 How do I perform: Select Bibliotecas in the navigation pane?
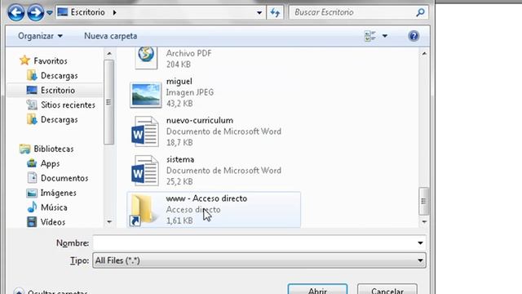coord(54,149)
